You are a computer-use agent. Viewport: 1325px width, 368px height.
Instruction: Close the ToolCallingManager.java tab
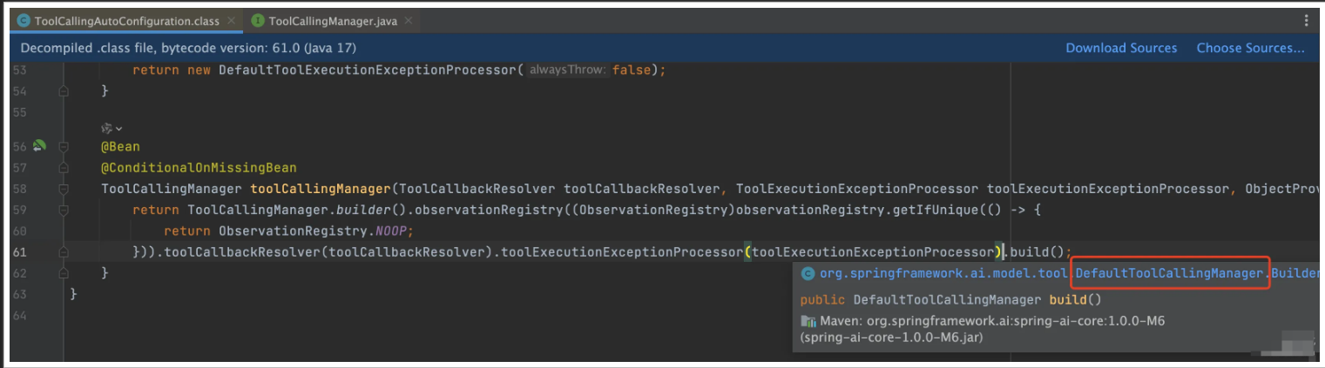pos(399,21)
